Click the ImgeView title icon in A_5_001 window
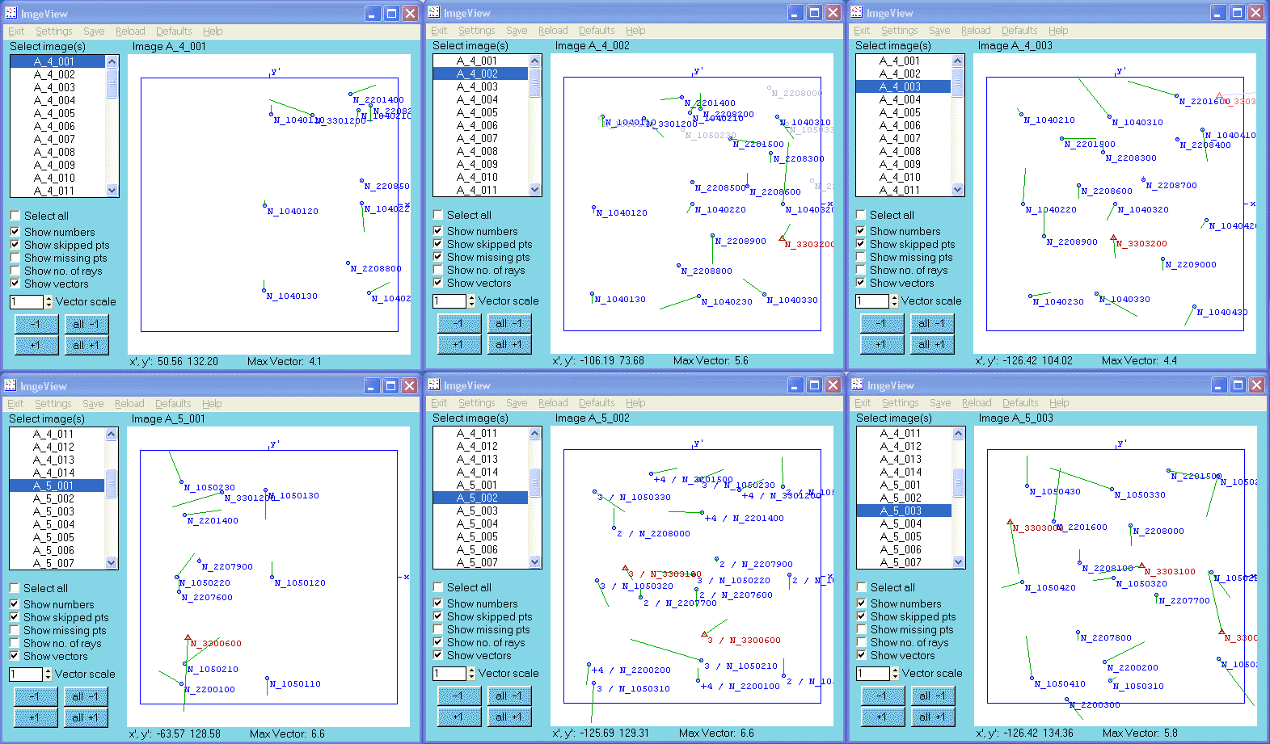1270x744 pixels. (11, 385)
